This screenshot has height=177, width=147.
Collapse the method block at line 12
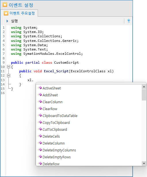click(9, 75)
